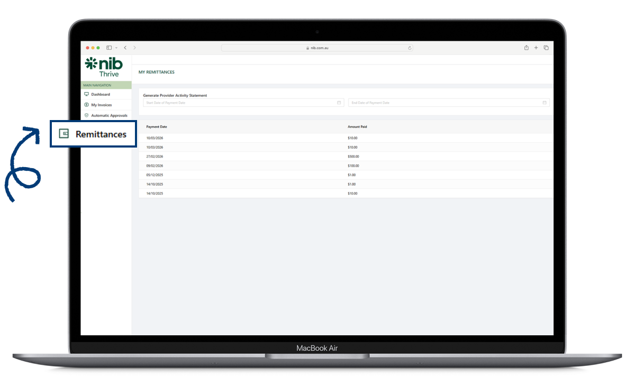The width and height of the screenshot is (635, 376).
Task: Open My Invoices in the sidebar
Action: coord(101,105)
